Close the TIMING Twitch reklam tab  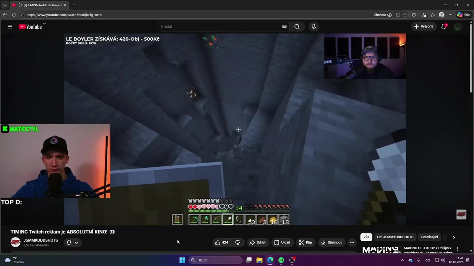click(x=65, y=5)
